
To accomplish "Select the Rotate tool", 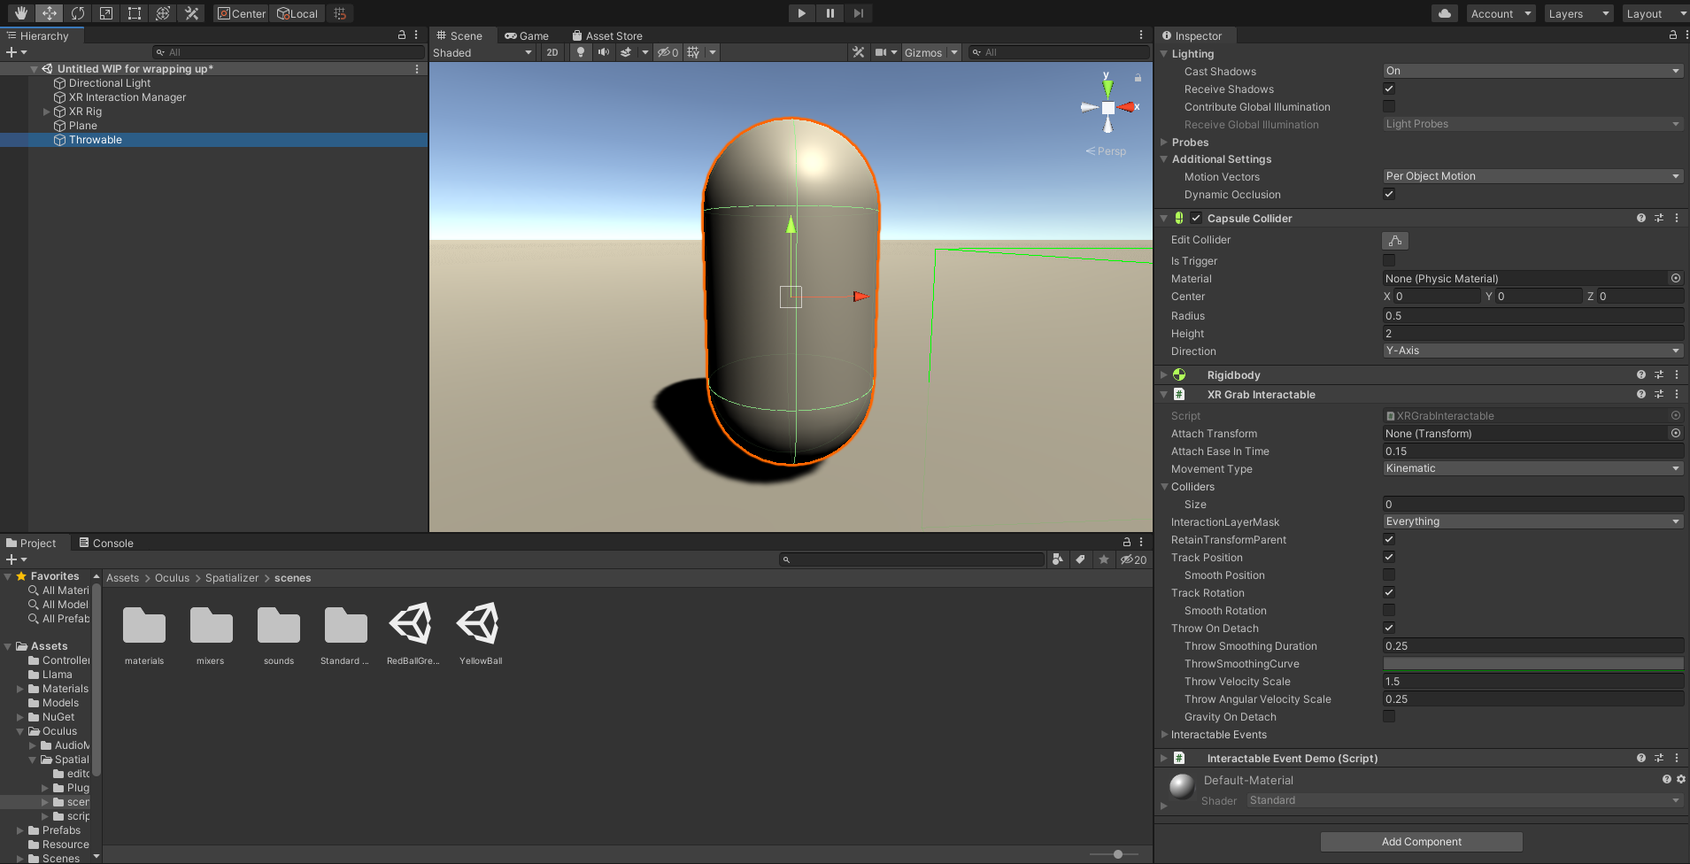I will click(x=78, y=13).
